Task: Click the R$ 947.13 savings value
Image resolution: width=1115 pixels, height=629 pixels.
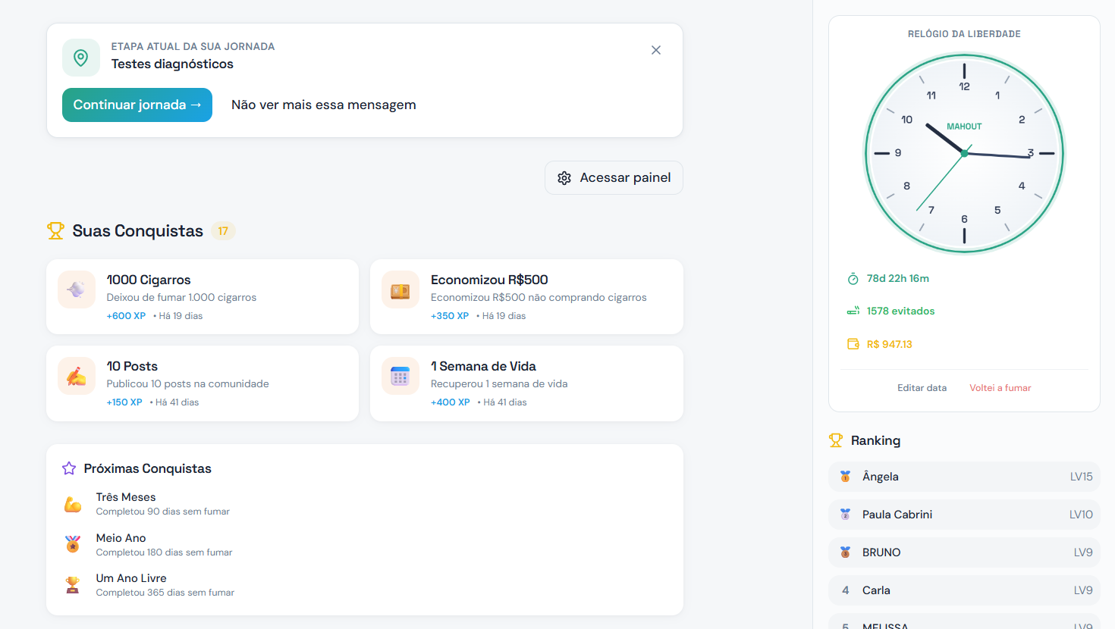Action: point(890,344)
